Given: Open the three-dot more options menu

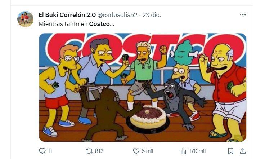Looking at the screenshot, I should pos(243,15).
